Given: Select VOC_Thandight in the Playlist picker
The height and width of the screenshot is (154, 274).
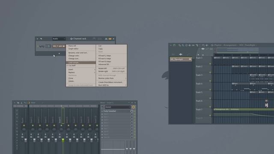Looking at the screenshot, I should pos(181,59).
